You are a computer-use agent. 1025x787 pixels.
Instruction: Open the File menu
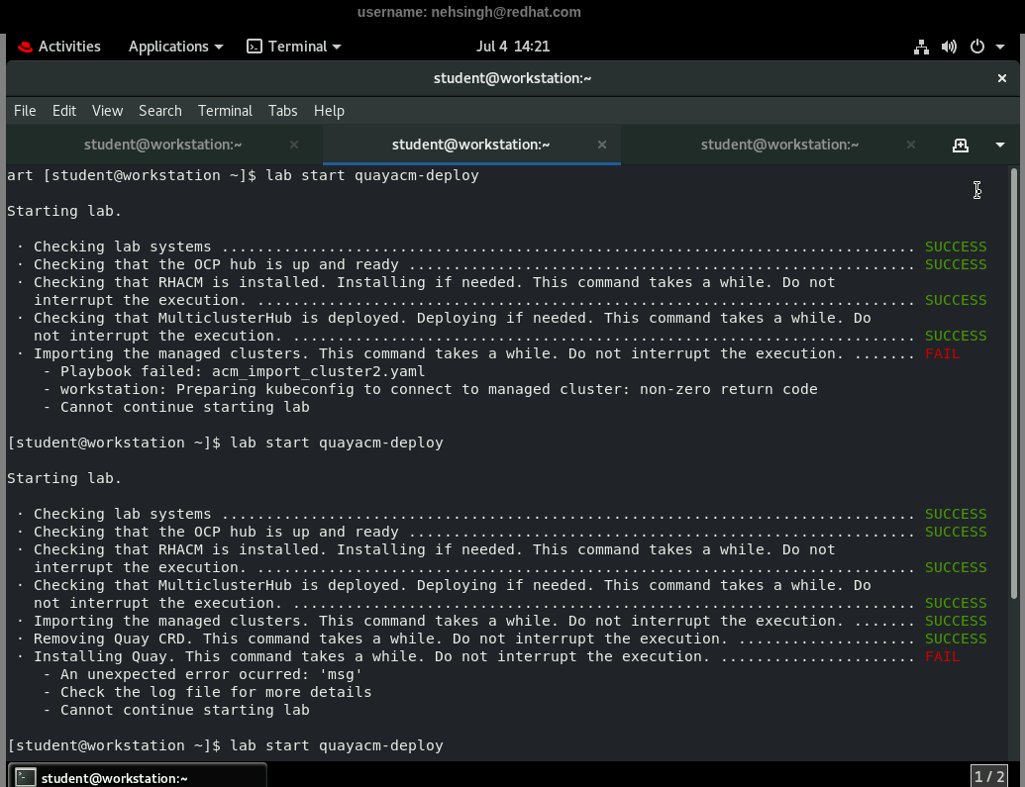click(25, 111)
